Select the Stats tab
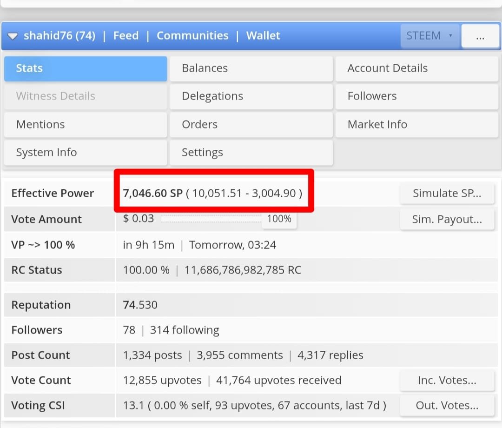Image resolution: width=502 pixels, height=428 pixels. 86,68
